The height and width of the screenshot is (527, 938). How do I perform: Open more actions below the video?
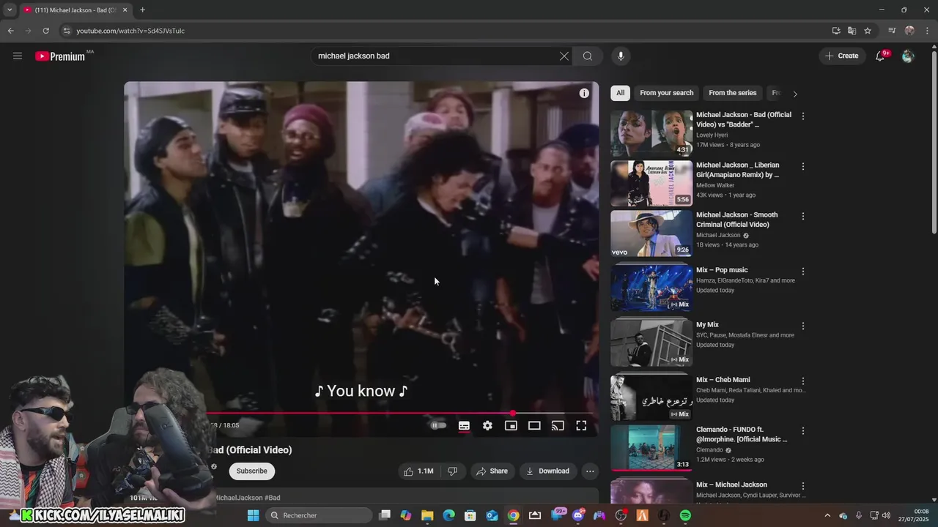(x=590, y=471)
